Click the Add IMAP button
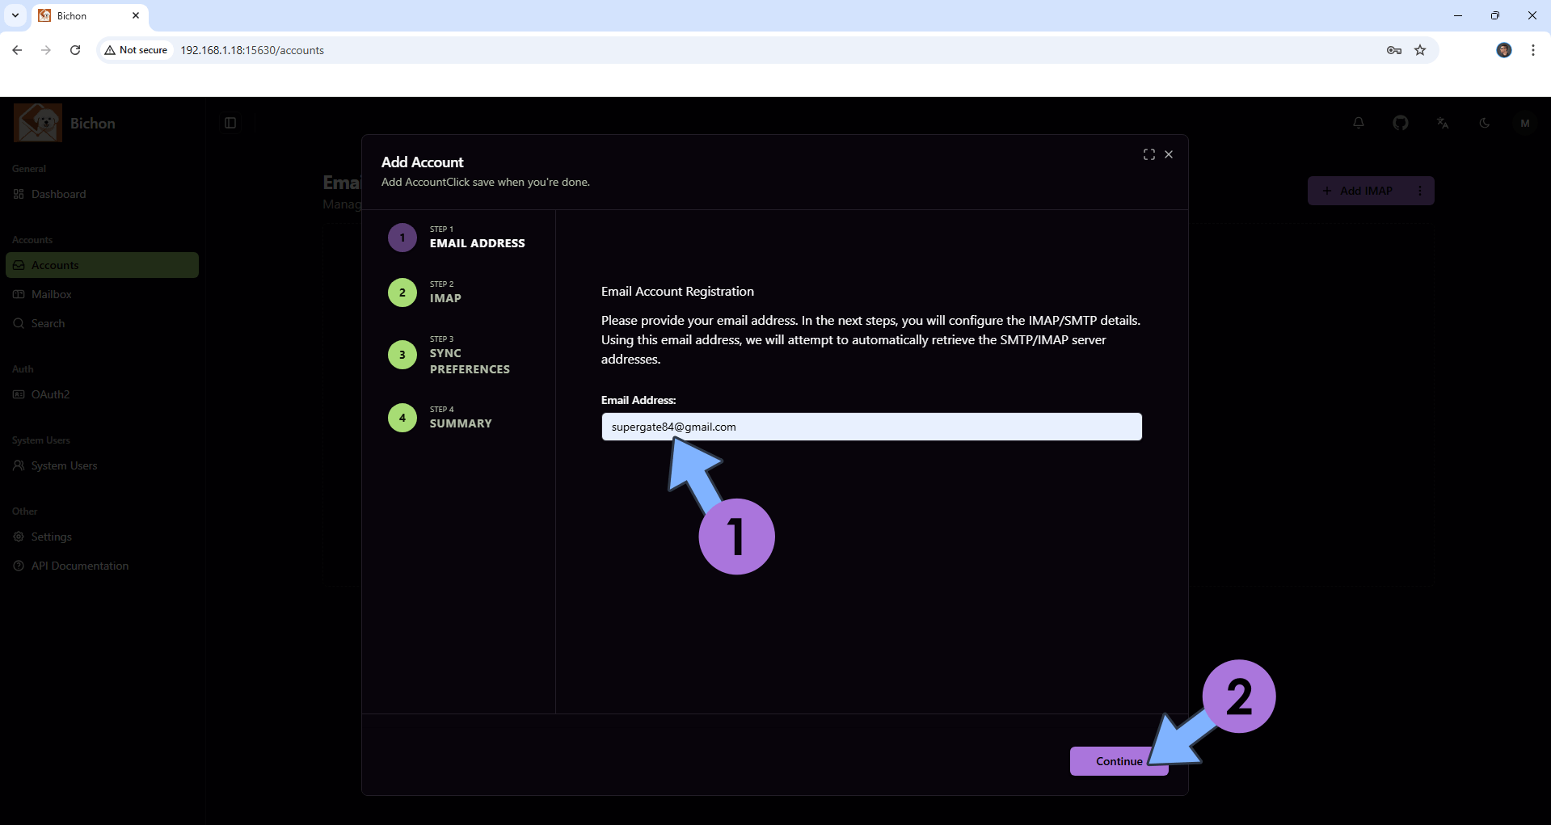This screenshot has height=825, width=1551. (1357, 191)
